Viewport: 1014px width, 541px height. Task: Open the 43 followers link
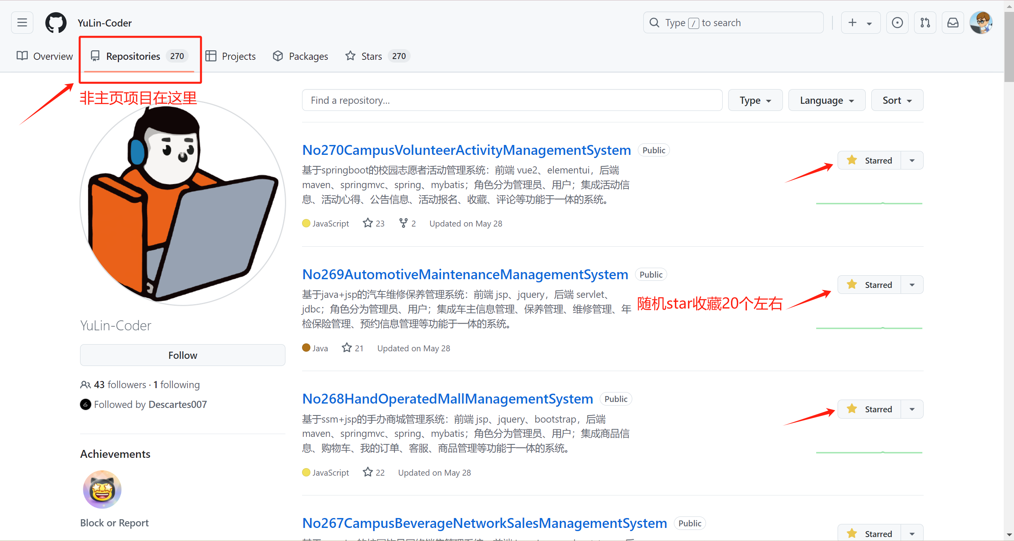click(114, 385)
